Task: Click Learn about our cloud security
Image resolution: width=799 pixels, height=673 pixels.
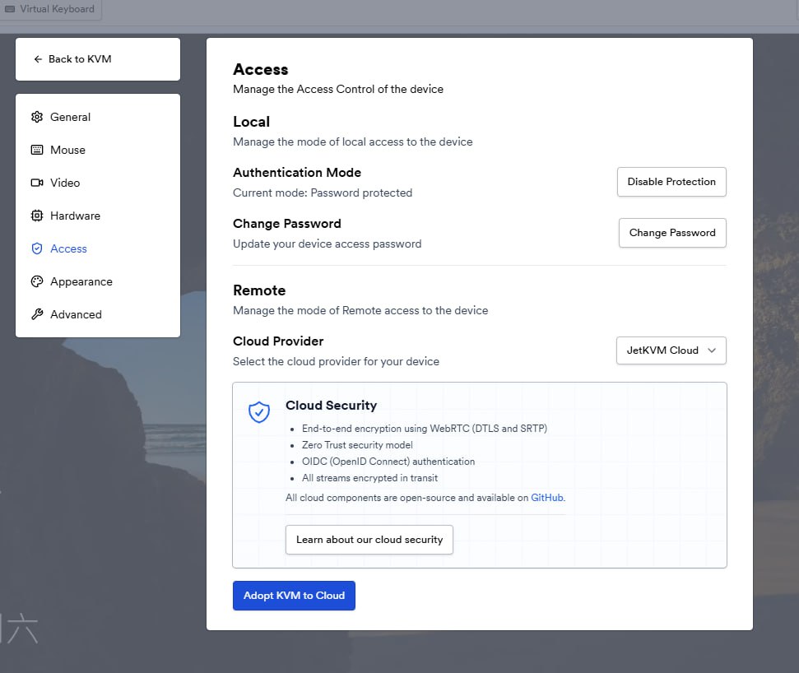Action: (x=369, y=540)
